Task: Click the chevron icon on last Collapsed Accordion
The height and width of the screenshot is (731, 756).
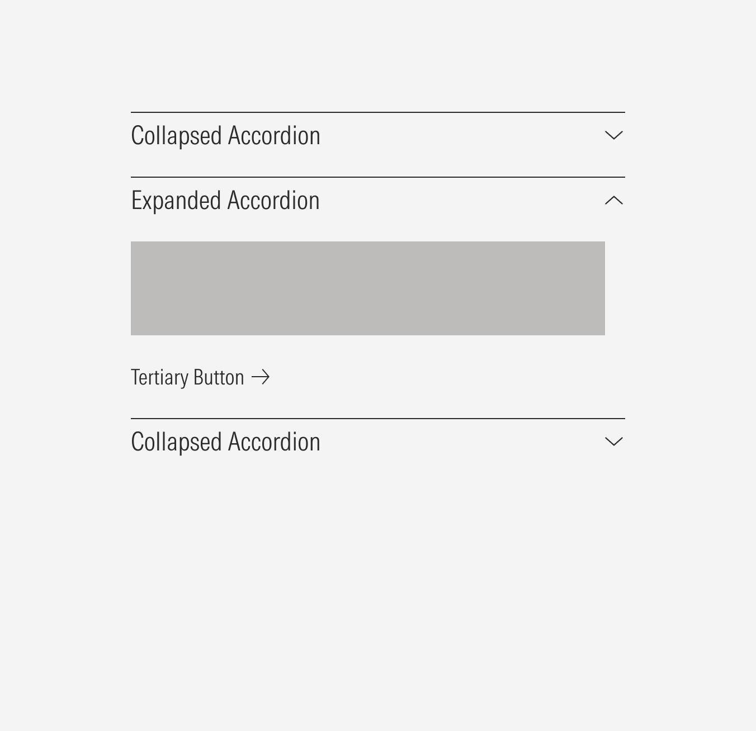Action: [613, 441]
